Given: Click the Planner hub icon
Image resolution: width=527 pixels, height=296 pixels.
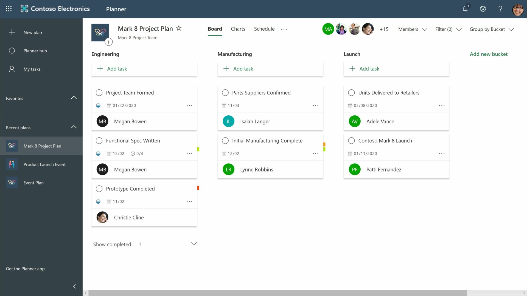Looking at the screenshot, I should (x=12, y=51).
